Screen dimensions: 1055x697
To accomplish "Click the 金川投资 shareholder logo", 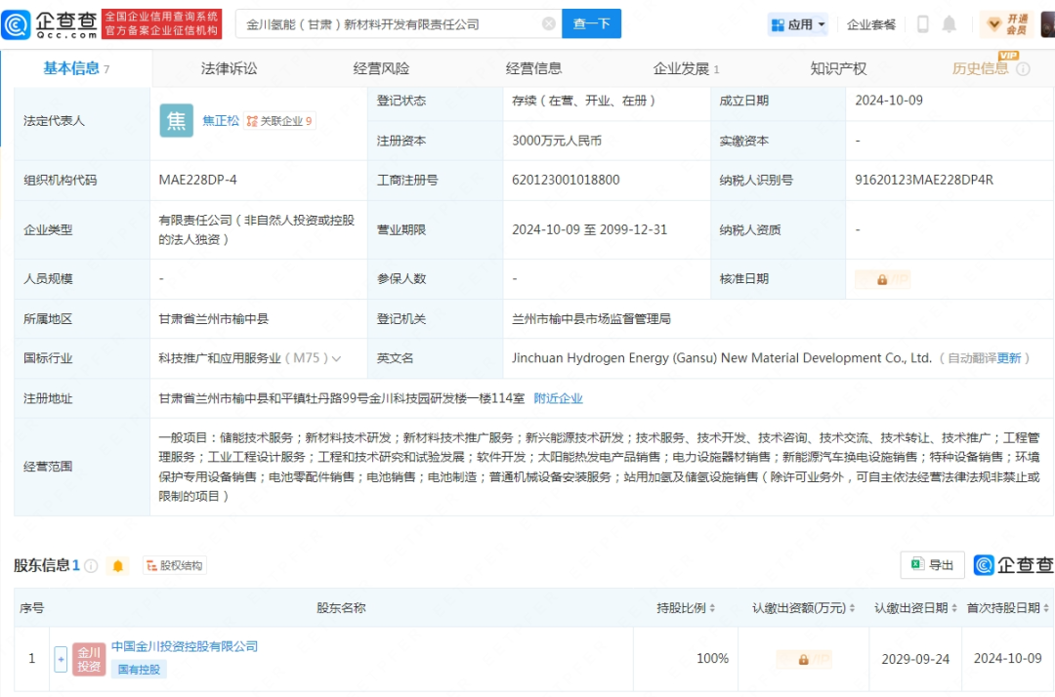I will [x=88, y=659].
